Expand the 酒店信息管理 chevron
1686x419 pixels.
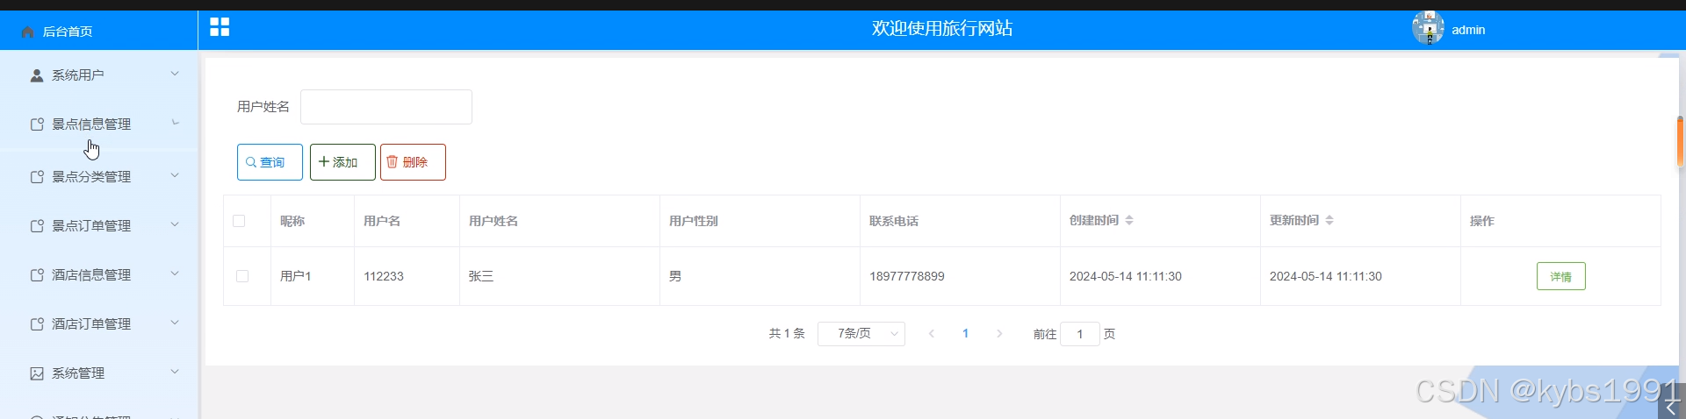coord(175,273)
